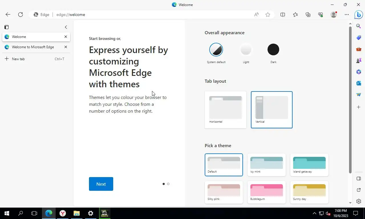This screenshot has width=365, height=219.
Task: Open Task View on taskbar
Action: (34, 213)
